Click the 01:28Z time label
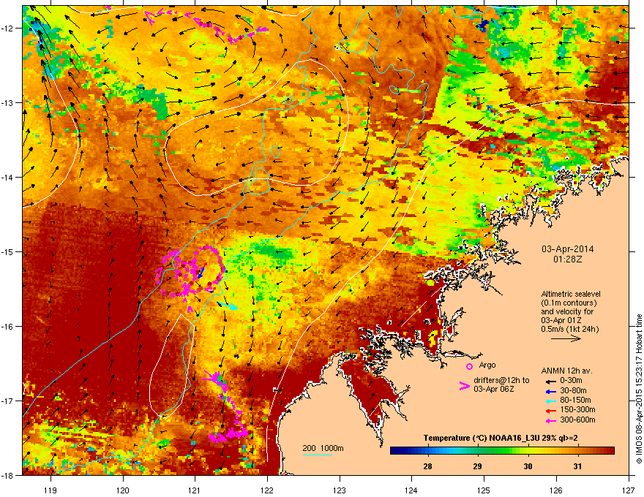The image size is (644, 497). click(x=567, y=259)
